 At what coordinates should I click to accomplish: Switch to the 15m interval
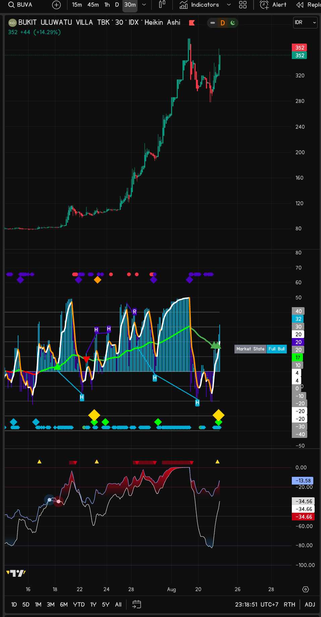(77, 5)
